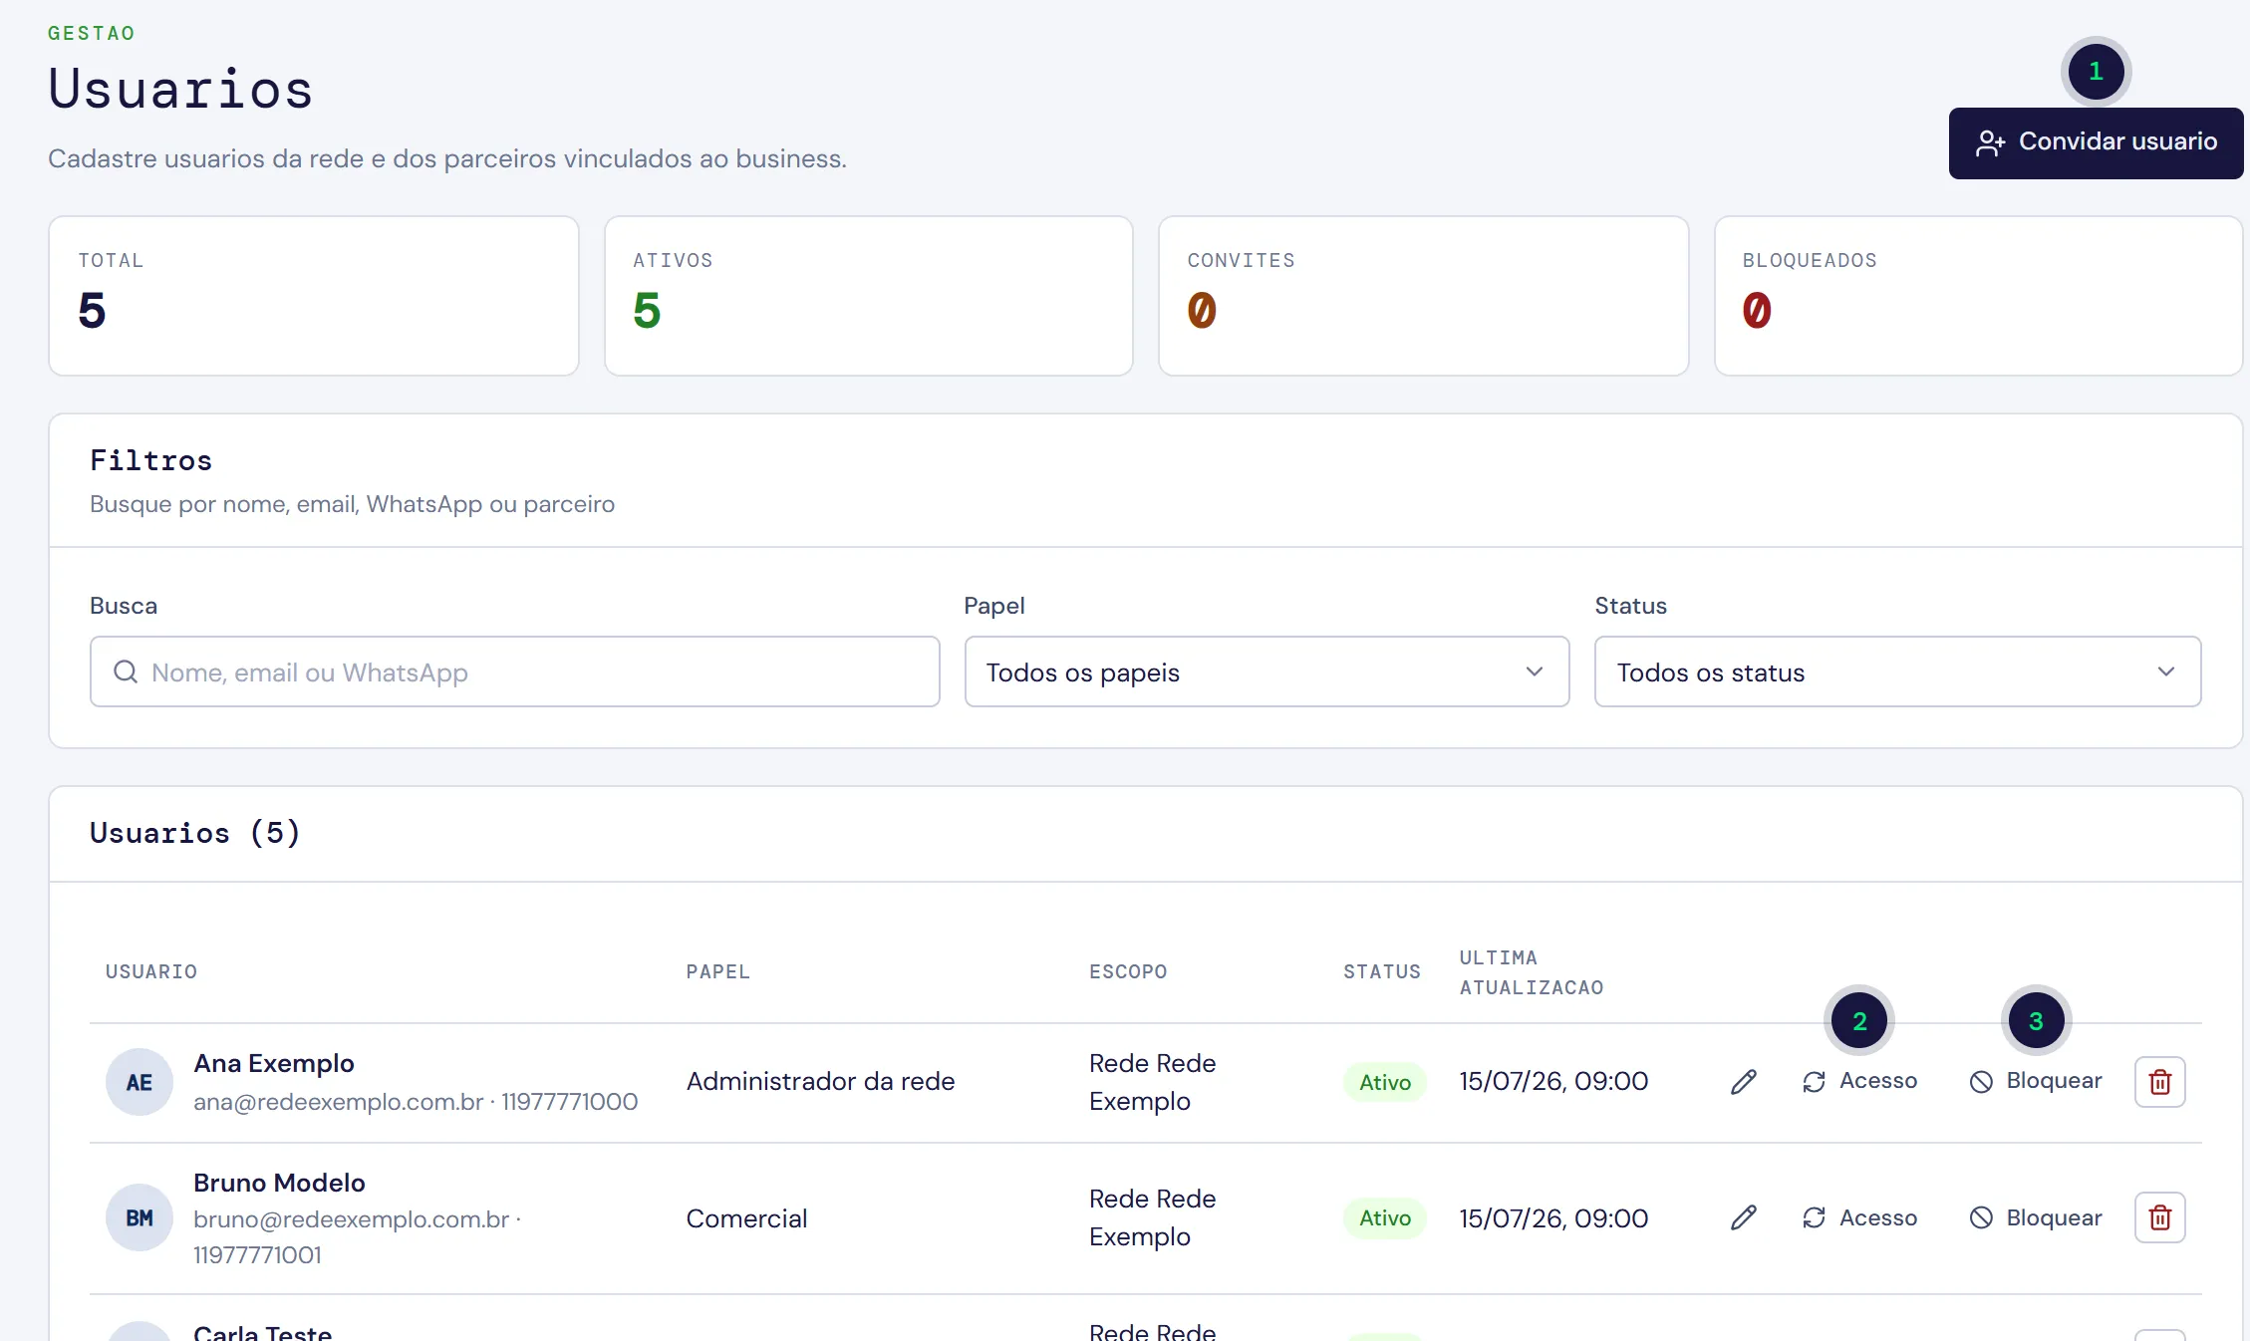Viewport: 2250px width, 1341px height.
Task: Edit Bruno Modelo with the pencil icon
Action: point(1744,1217)
